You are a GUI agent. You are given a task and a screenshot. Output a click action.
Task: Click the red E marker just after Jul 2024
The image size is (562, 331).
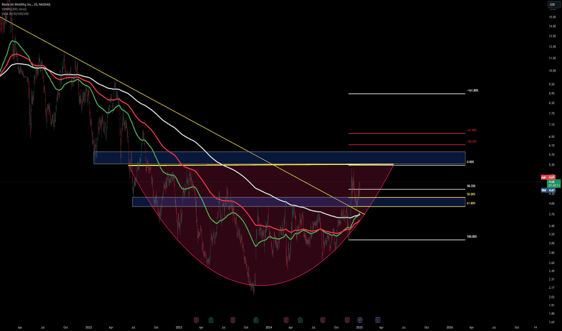click(x=323, y=320)
